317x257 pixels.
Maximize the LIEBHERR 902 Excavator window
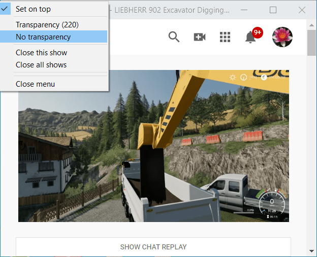tap(273, 10)
